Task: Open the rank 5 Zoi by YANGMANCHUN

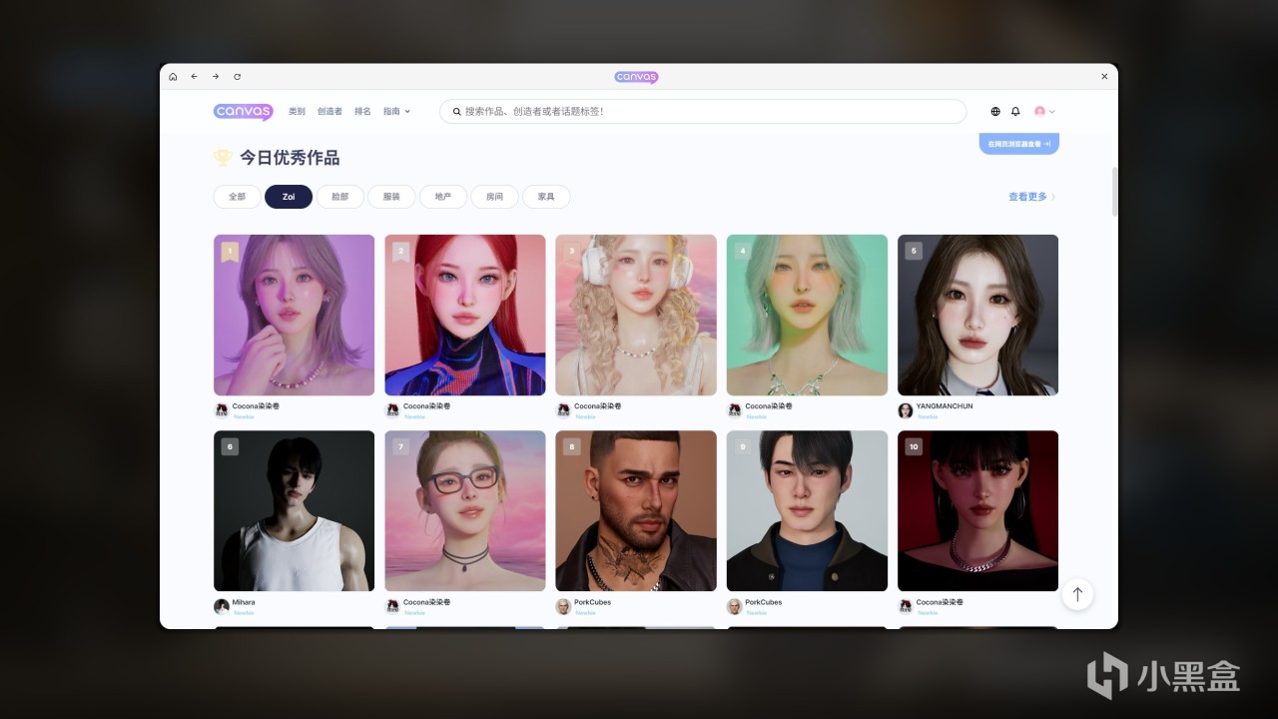Action: tap(977, 315)
